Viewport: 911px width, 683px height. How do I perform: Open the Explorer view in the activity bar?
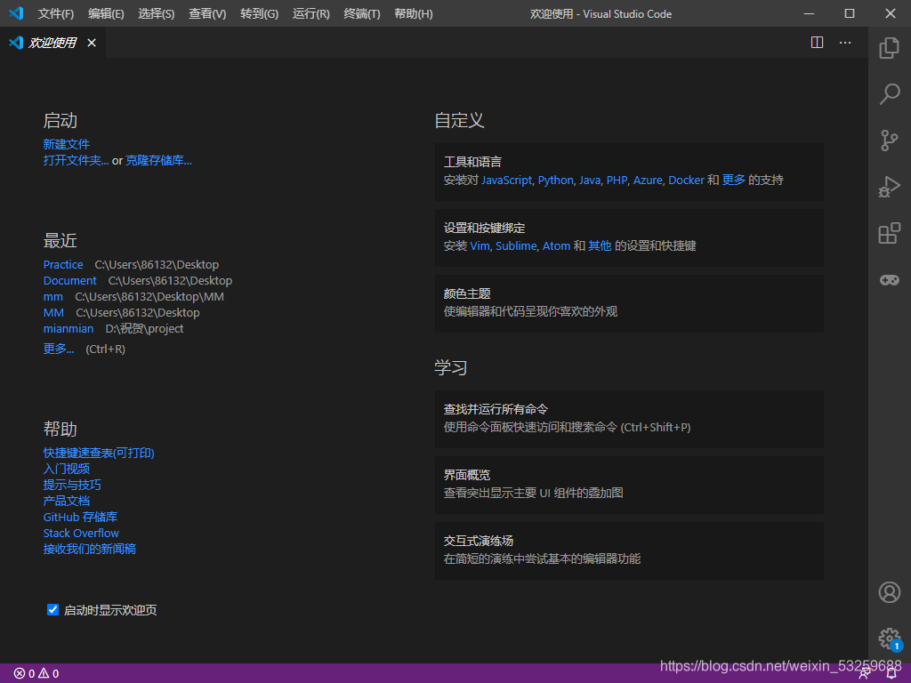click(889, 48)
